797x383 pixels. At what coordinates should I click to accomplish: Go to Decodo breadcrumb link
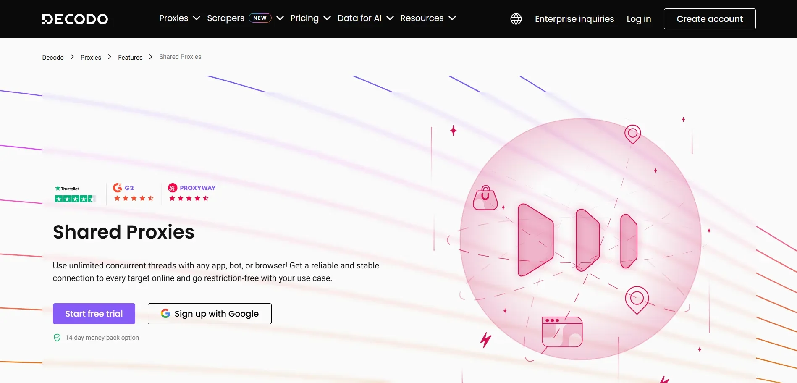53,58
